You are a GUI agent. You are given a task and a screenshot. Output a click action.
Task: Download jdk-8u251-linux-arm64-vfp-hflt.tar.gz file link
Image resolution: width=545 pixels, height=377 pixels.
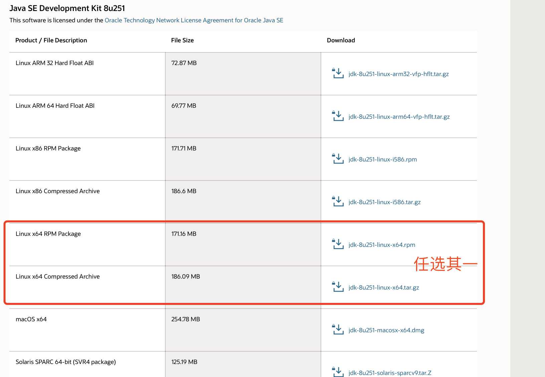coord(399,117)
